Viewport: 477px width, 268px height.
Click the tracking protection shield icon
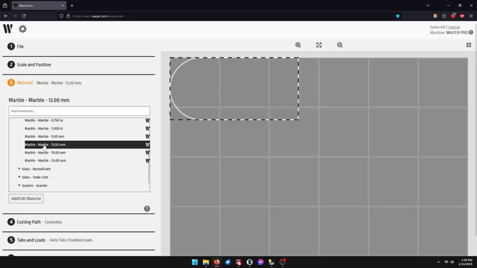(x=61, y=16)
